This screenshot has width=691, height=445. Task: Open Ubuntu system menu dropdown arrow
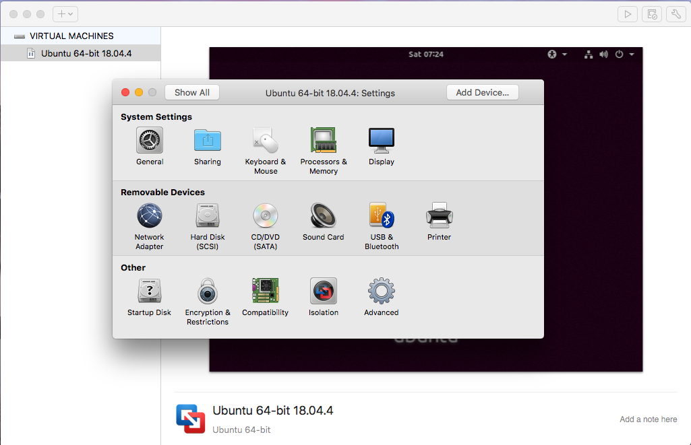click(x=632, y=55)
